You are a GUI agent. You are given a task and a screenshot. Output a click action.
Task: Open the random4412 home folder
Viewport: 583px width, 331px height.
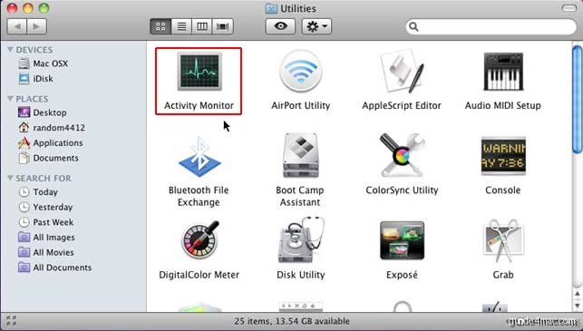pos(52,128)
